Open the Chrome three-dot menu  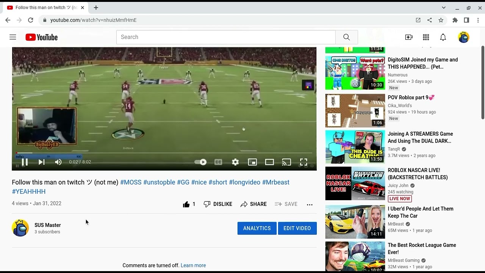[x=478, y=20]
